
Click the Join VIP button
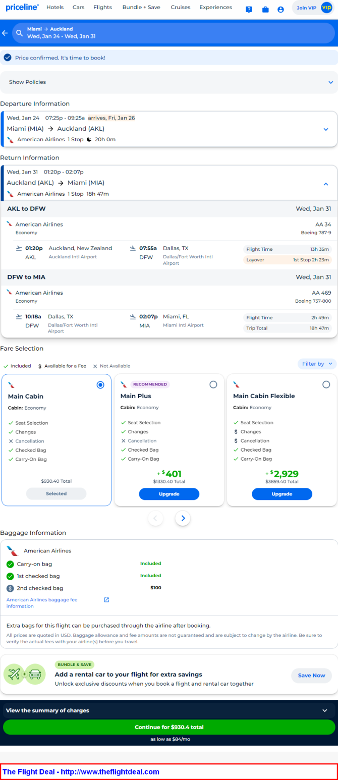(314, 8)
